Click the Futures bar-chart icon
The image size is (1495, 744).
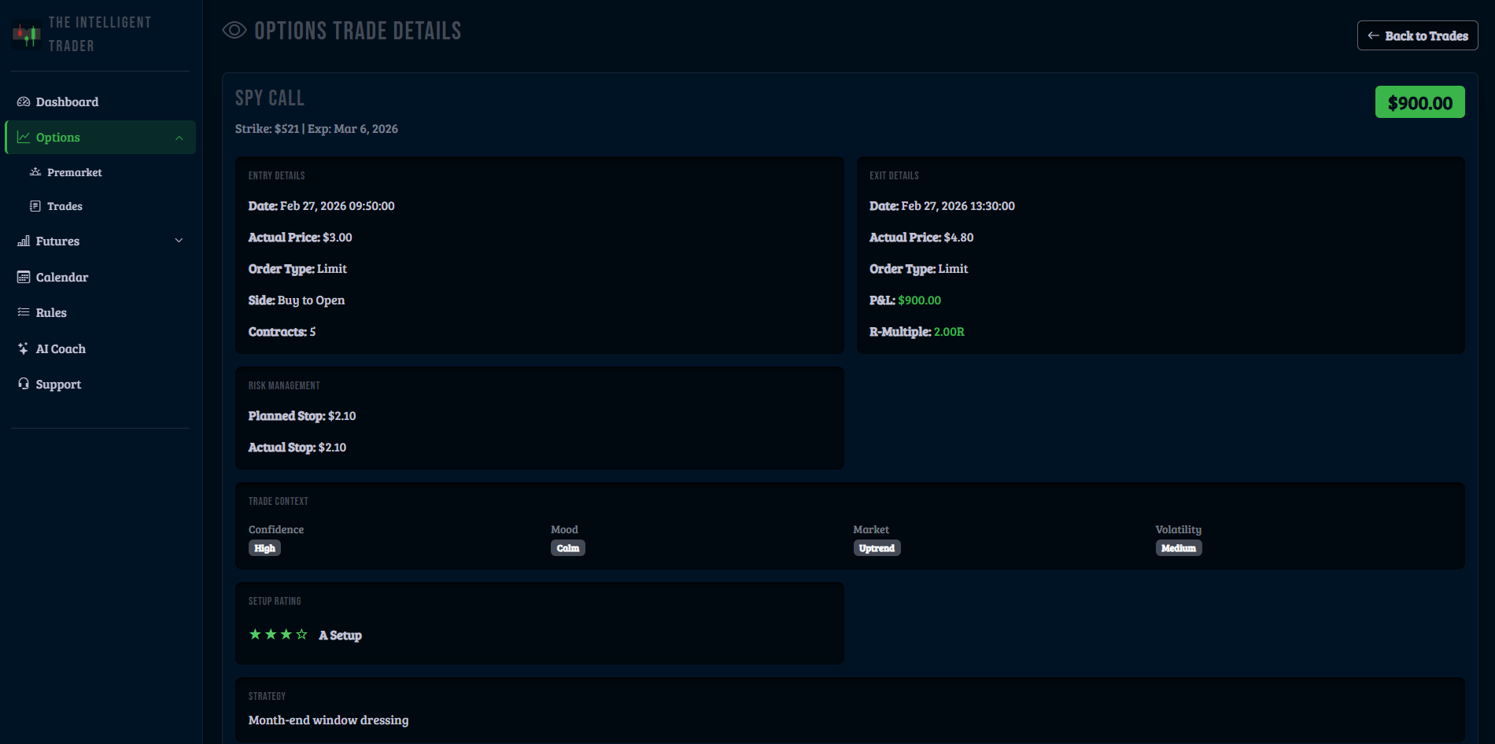[x=24, y=241]
